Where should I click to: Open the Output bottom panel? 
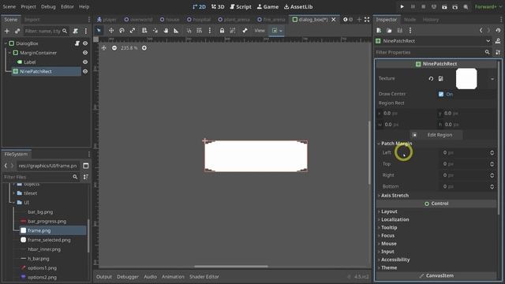pyautogui.click(x=103, y=277)
